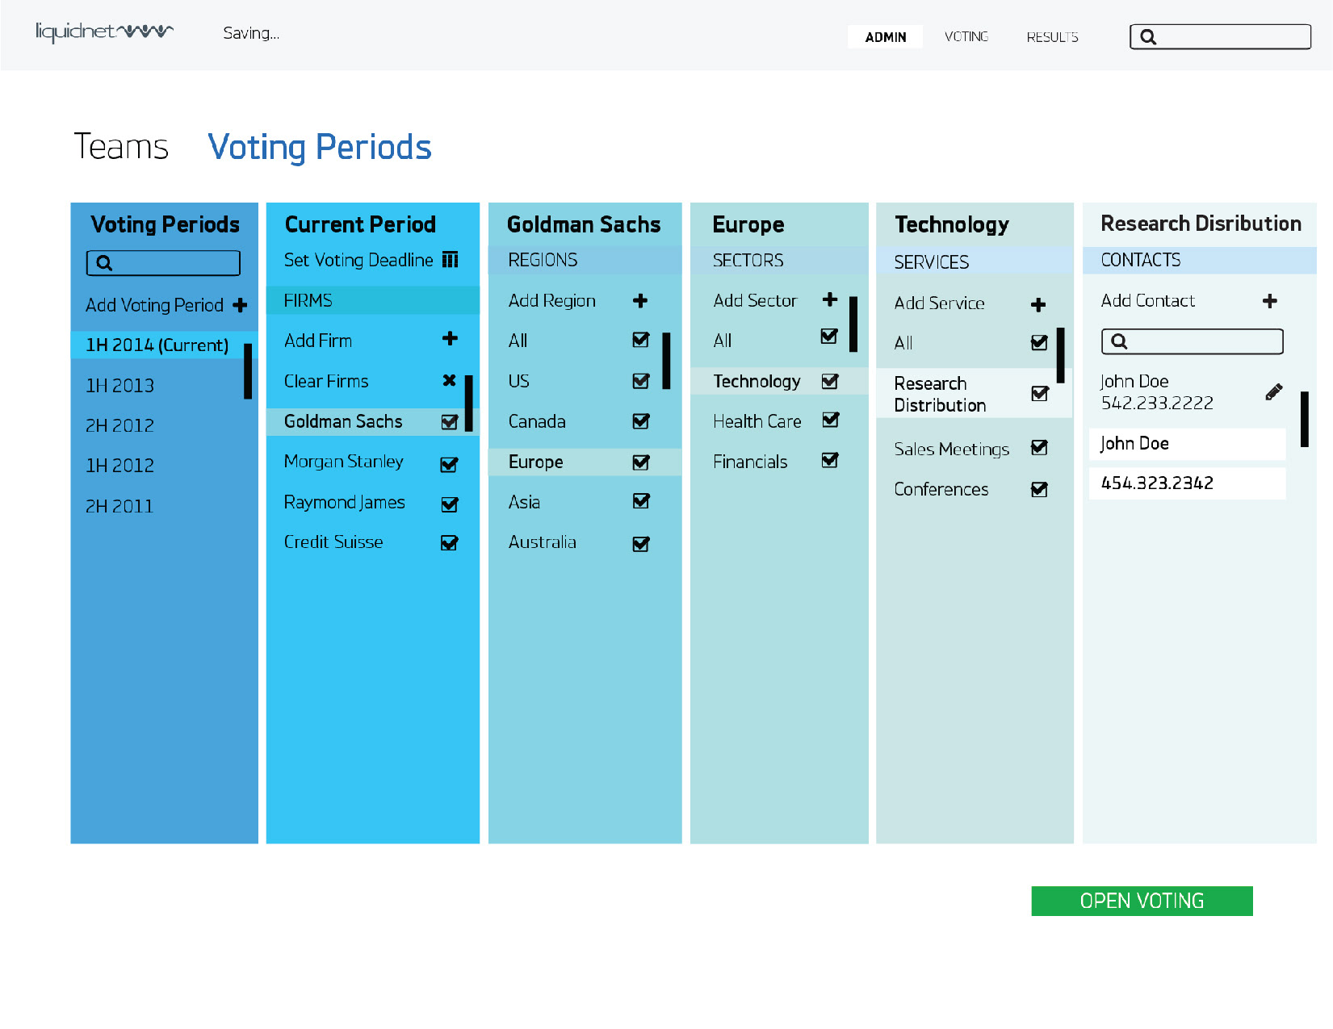Viewport: 1333px width, 1029px height.
Task: Click magnifier icon in Voting Periods search
Action: click(x=104, y=263)
